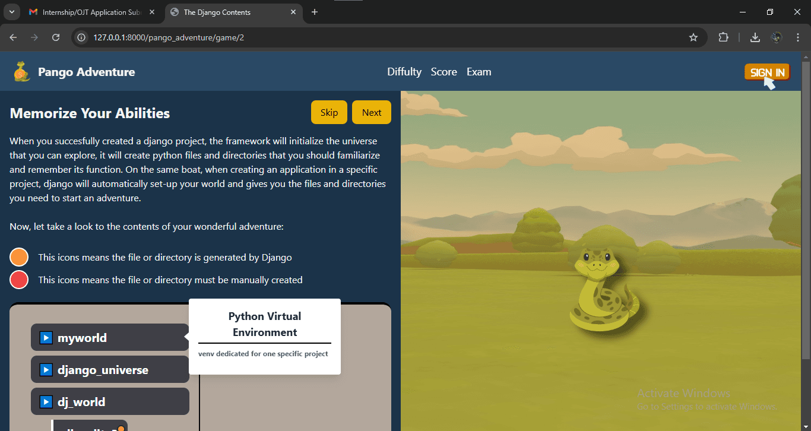
Task: Click the Memorize Your Abilities heading
Action: [x=90, y=113]
